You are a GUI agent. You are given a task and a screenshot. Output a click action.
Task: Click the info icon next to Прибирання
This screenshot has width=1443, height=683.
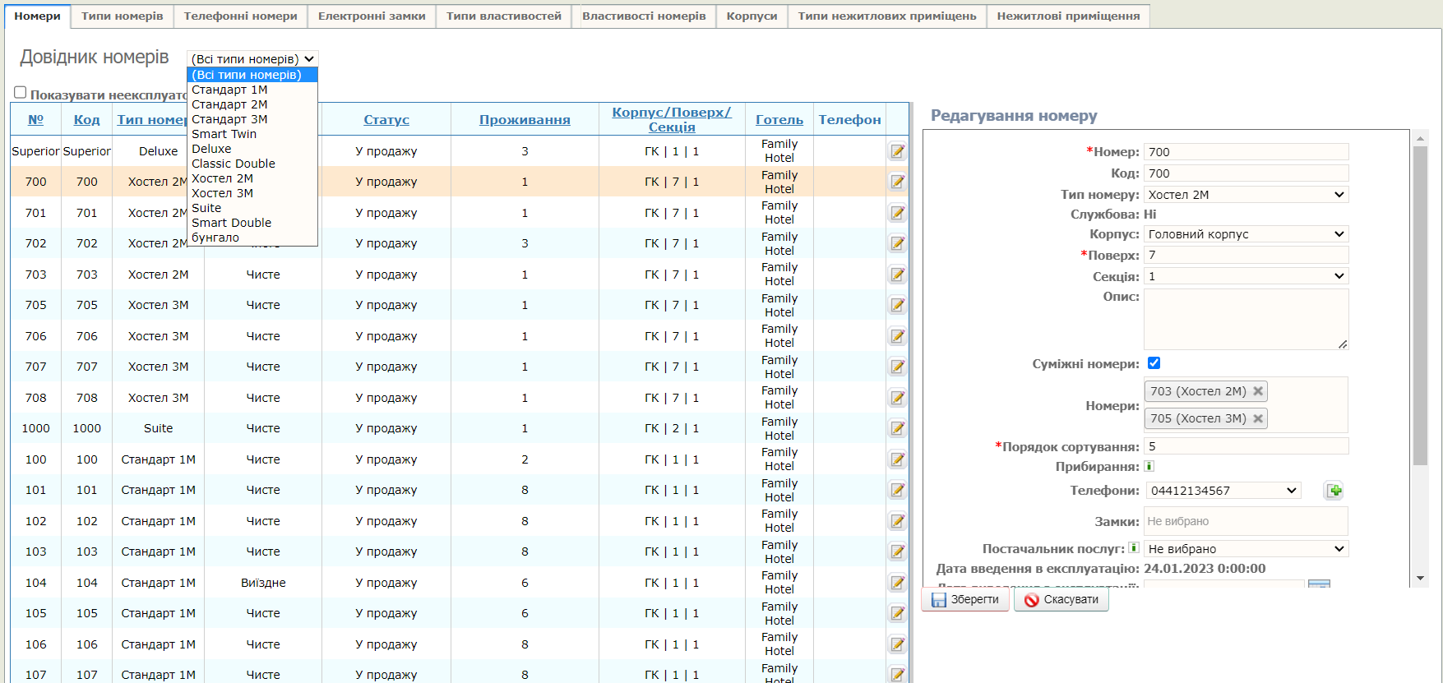[x=1149, y=466]
